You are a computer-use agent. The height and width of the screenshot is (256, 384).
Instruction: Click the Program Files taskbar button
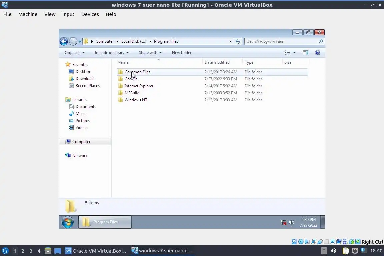pos(105,222)
